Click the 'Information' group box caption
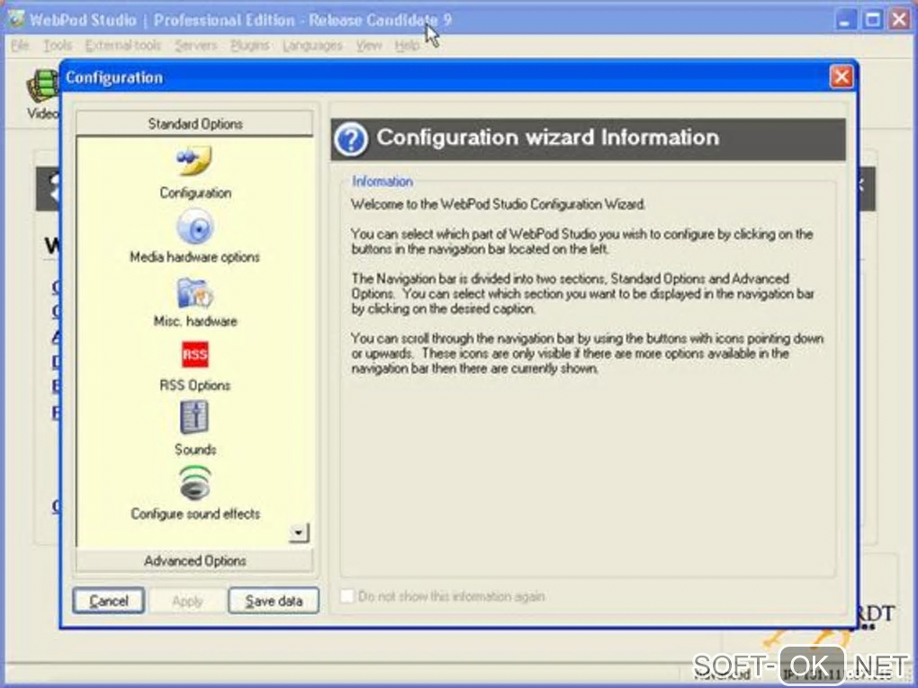The height and width of the screenshot is (688, 918). coord(382,182)
